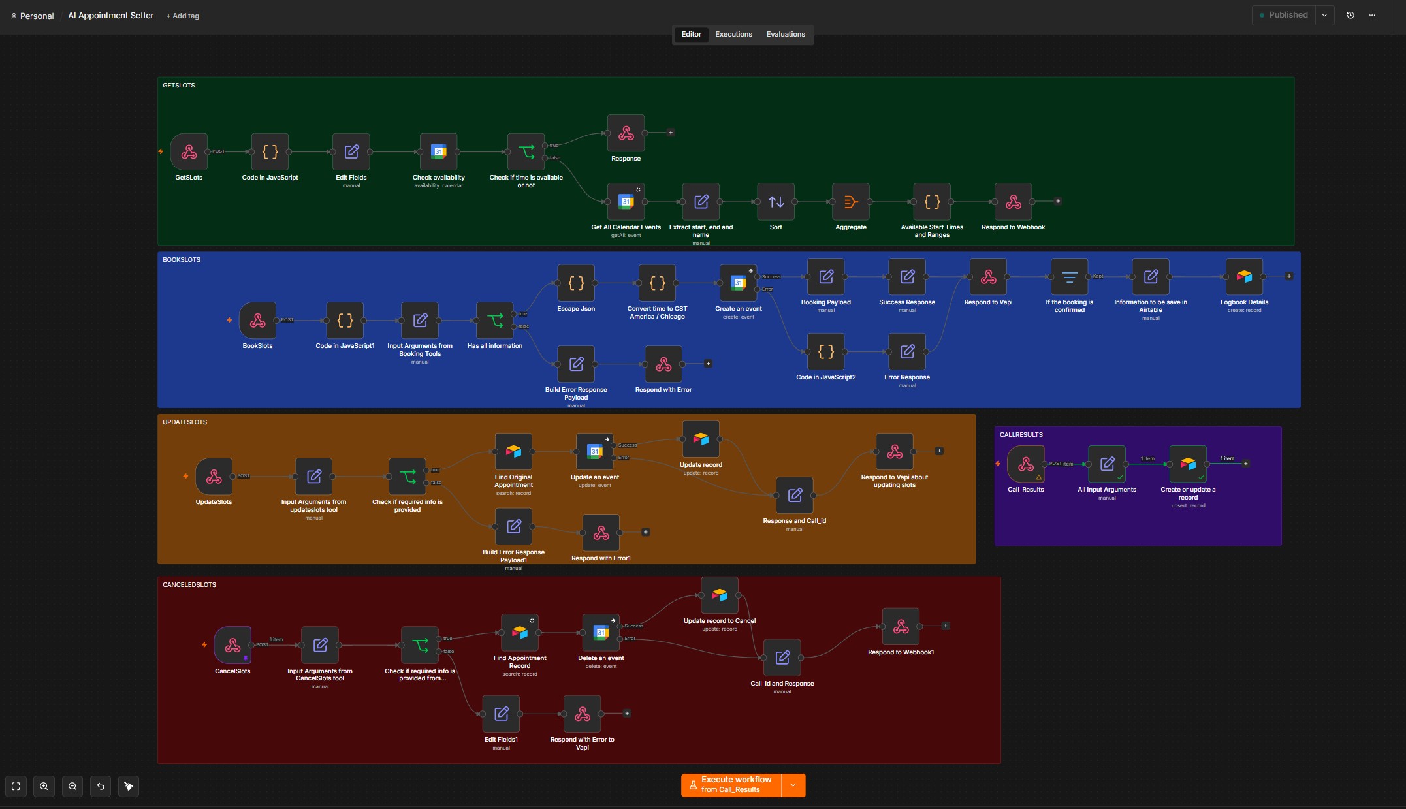This screenshot has height=809, width=1406.
Task: Switch to the Executions tab
Action: pos(733,35)
